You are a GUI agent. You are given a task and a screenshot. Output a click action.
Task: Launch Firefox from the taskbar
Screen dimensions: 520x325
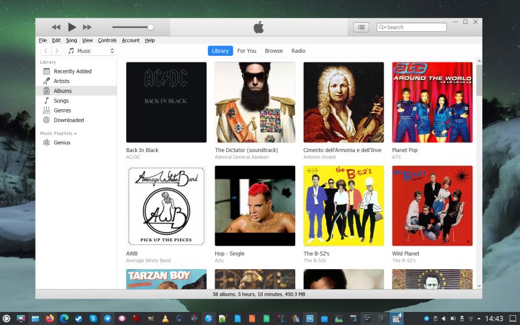[x=50, y=318]
